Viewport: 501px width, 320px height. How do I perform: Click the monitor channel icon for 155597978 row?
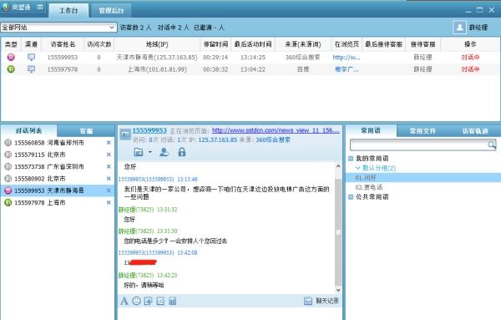point(32,69)
